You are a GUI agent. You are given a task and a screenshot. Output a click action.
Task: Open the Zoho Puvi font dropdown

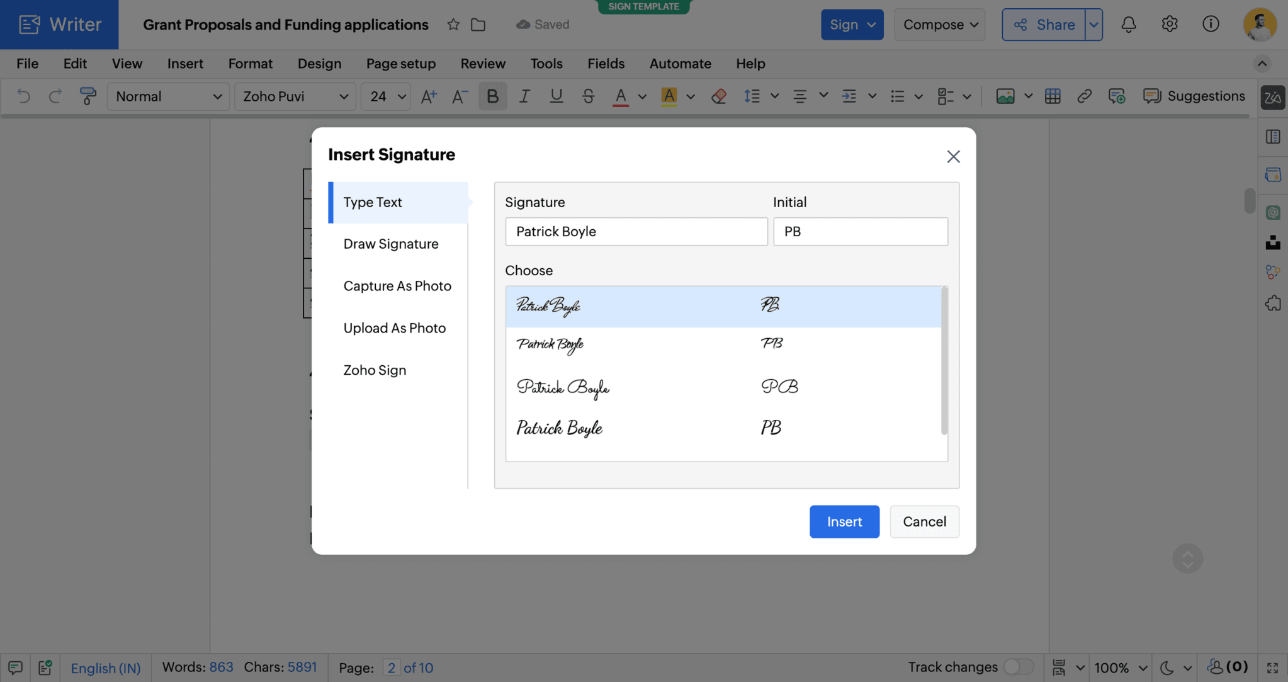[x=295, y=96]
